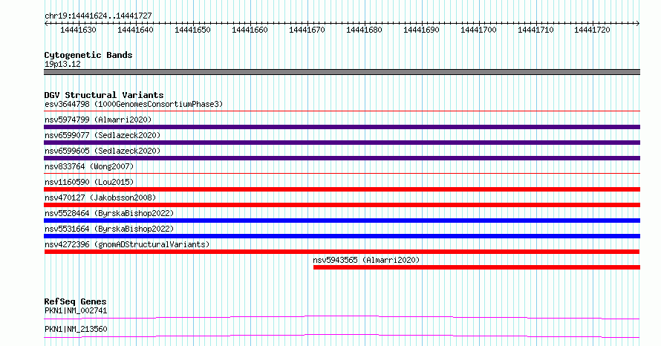Viewport: 661px width, 346px height.
Task: Open the DGV Structural Variants track title
Action: 104,95
